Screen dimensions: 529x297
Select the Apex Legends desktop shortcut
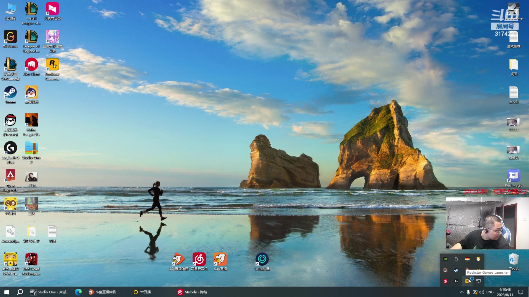10,176
